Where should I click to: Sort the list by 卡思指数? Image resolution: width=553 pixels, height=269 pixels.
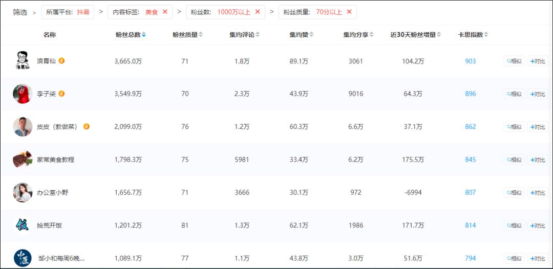click(486, 35)
